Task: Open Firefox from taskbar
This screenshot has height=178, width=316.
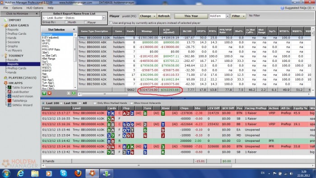Action: click(78, 173)
